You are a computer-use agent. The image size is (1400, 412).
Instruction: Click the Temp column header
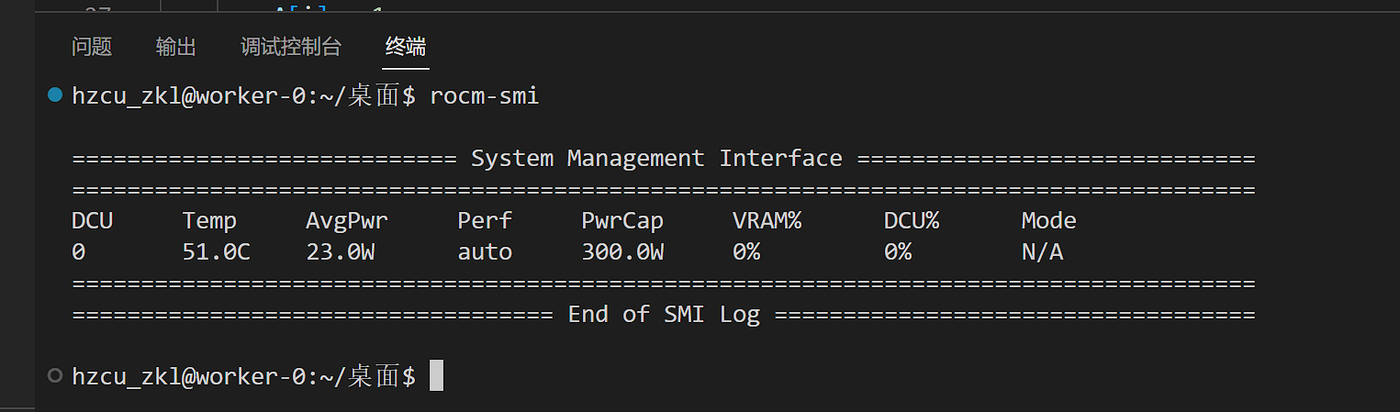(209, 221)
